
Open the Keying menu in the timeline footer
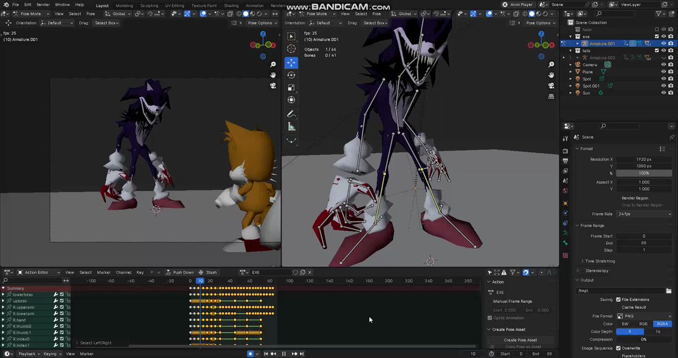51,354
